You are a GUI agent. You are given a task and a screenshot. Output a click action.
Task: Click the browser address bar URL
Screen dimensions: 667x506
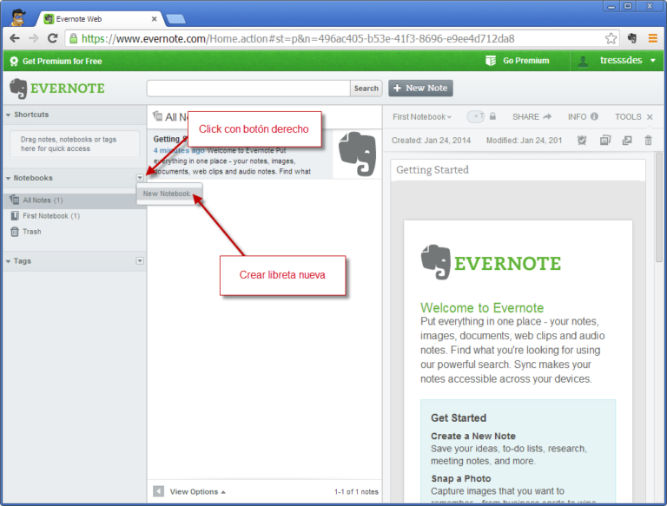click(x=298, y=39)
